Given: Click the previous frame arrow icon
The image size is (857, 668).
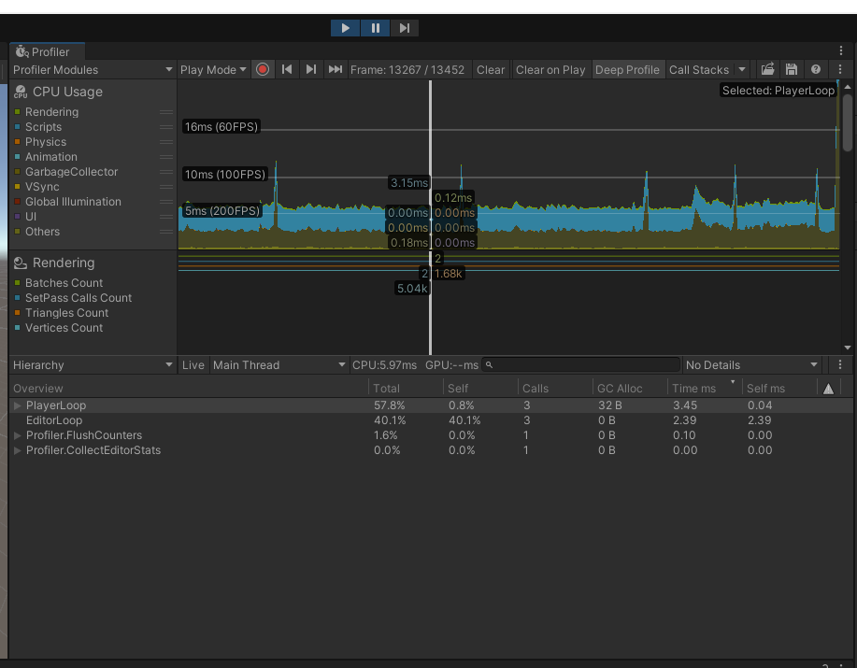Looking at the screenshot, I should pyautogui.click(x=286, y=69).
